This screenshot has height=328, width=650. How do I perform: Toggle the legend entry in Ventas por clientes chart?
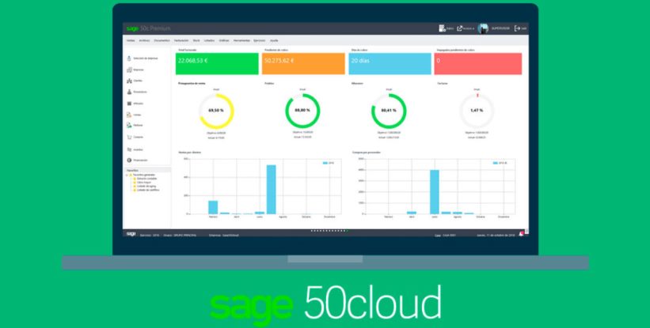click(329, 164)
